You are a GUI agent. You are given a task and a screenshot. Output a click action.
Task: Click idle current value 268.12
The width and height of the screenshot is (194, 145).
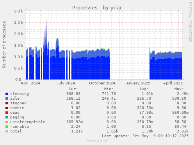point(73,98)
